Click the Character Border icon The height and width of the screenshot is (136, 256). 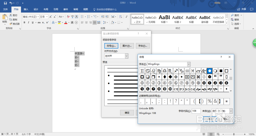coord(76,17)
